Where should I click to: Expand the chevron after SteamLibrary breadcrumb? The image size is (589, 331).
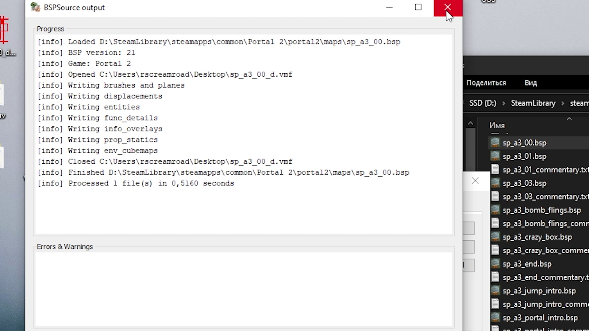[563, 103]
